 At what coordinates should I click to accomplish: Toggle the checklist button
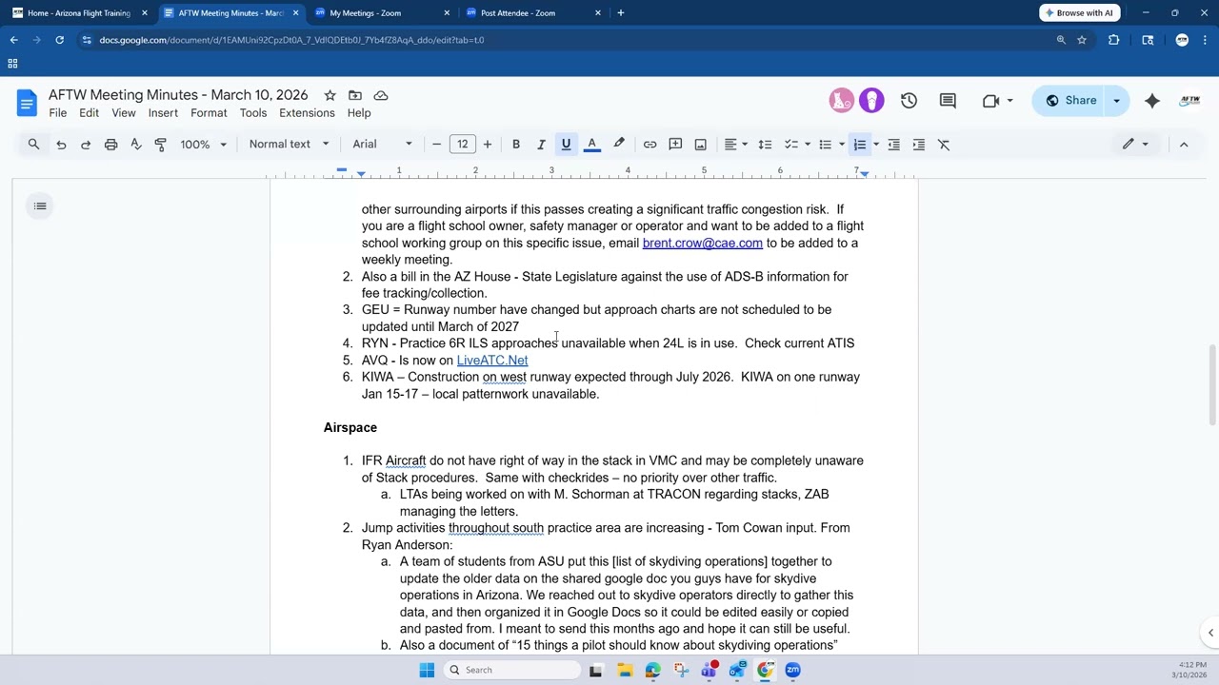(790, 145)
